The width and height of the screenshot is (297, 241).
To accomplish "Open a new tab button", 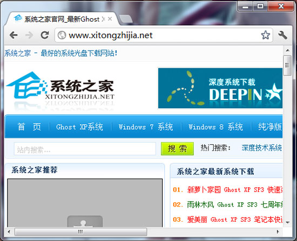I will click(x=126, y=19).
